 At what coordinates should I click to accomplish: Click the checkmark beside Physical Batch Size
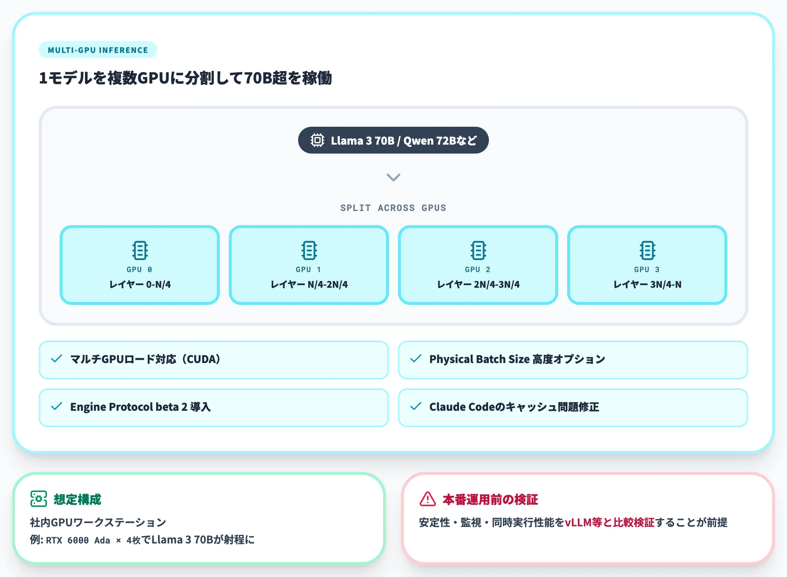click(416, 359)
